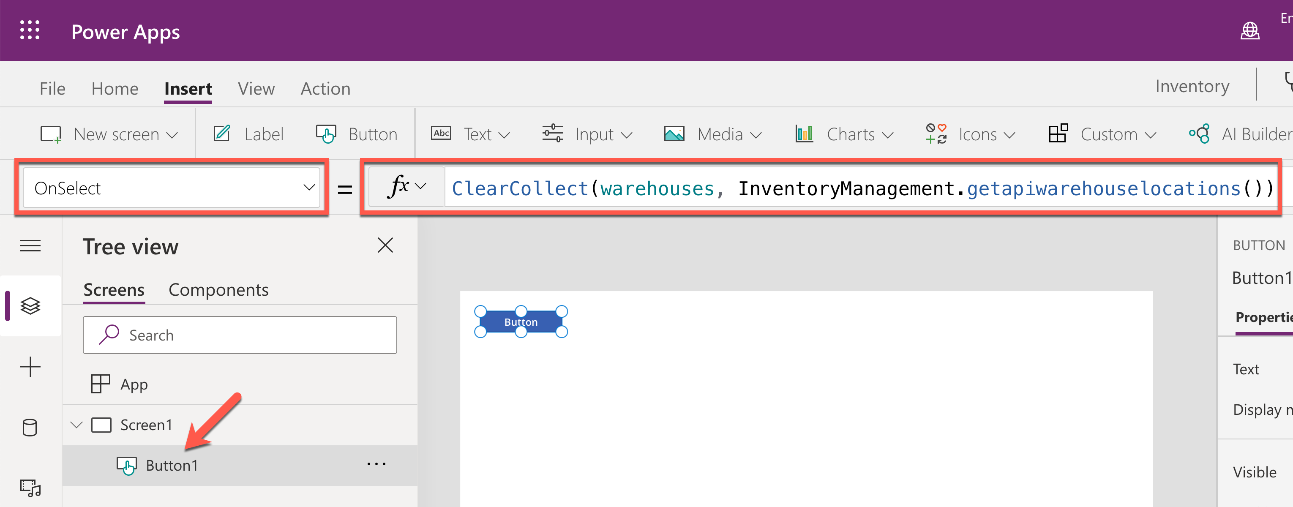Expand the New screen dropdown arrow
Screen dimensions: 1293x507
tap(172, 135)
